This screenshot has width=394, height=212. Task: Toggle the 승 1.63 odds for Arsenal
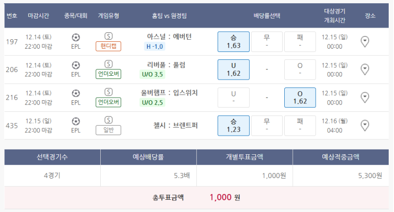[233, 42]
